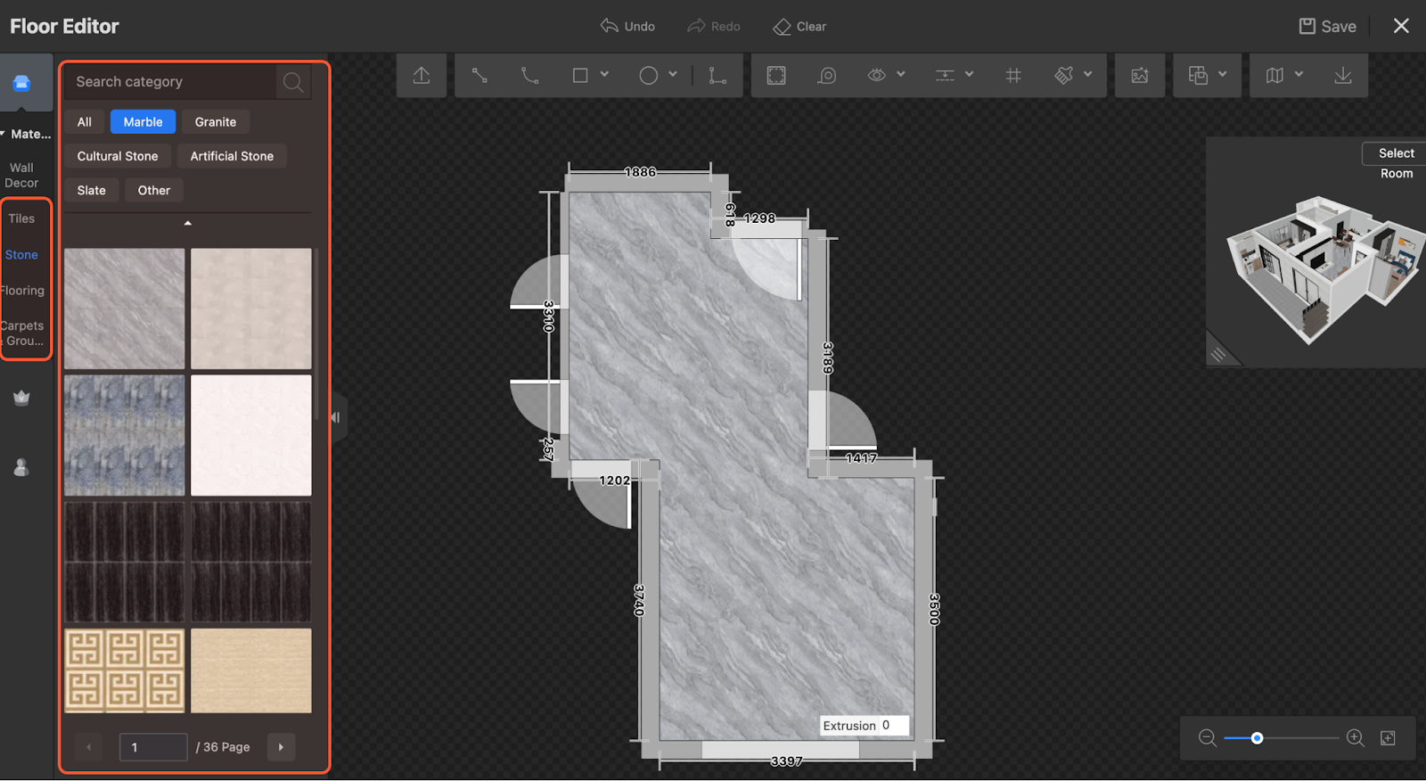Switch to the Tiles material tab
This screenshot has height=781, width=1426.
pyautogui.click(x=21, y=218)
